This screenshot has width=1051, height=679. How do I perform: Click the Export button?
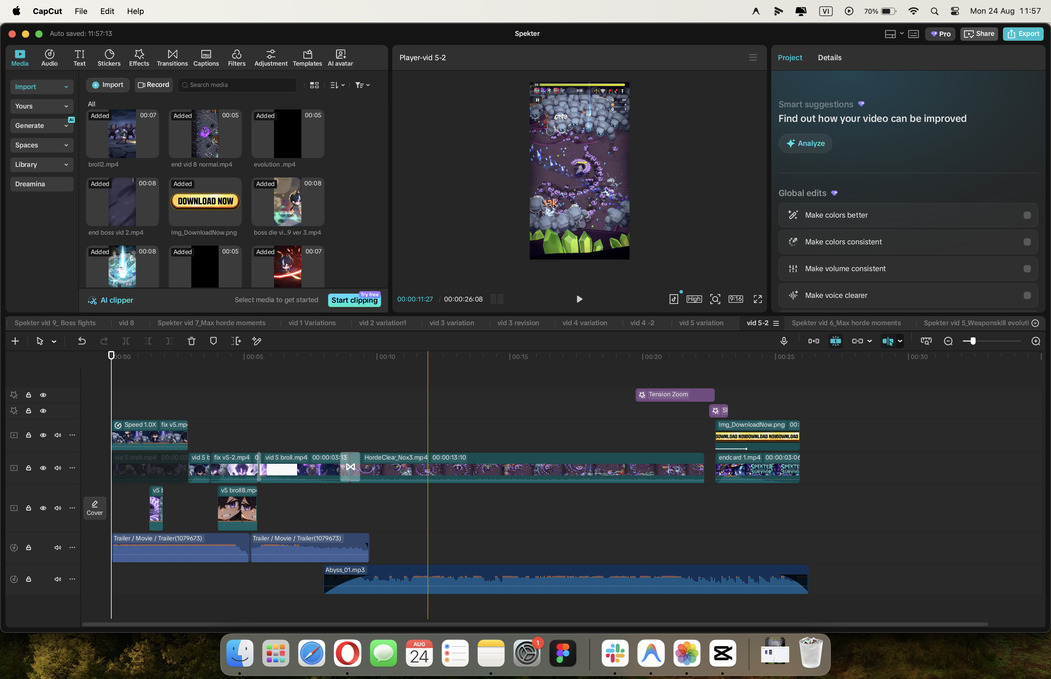[x=1023, y=34]
